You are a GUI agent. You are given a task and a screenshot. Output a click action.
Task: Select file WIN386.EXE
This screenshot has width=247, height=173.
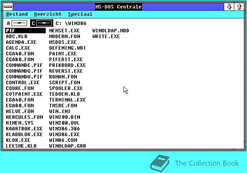(64, 135)
